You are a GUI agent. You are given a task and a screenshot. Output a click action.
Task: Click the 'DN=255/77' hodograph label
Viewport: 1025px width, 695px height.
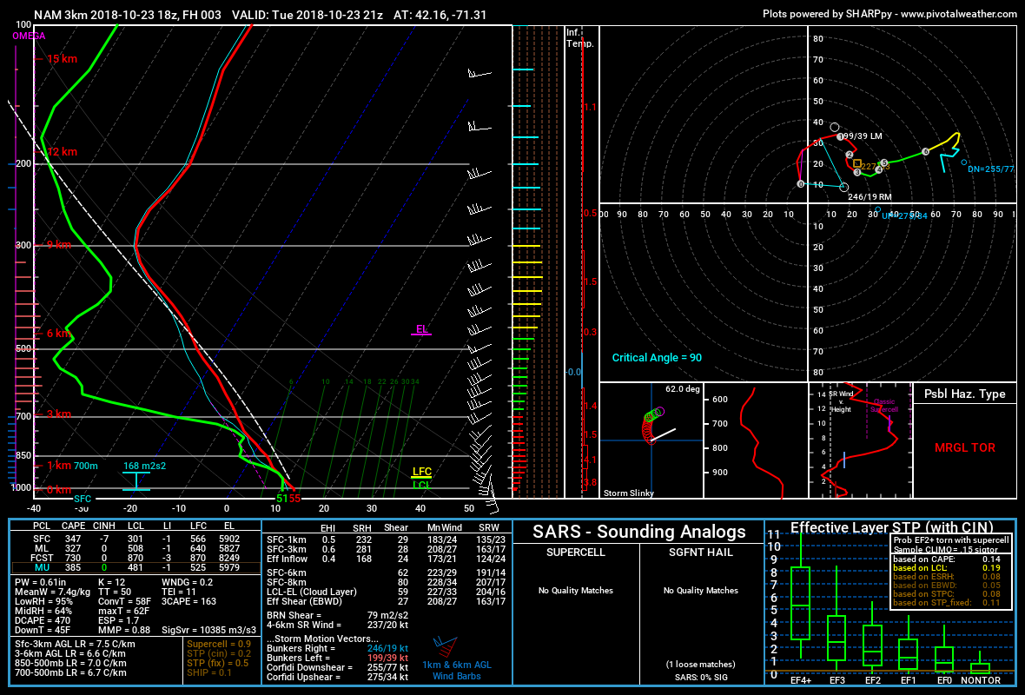[x=990, y=169]
